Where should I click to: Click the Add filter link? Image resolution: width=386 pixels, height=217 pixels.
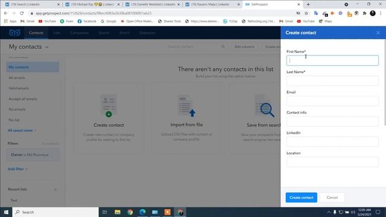pos(17,169)
